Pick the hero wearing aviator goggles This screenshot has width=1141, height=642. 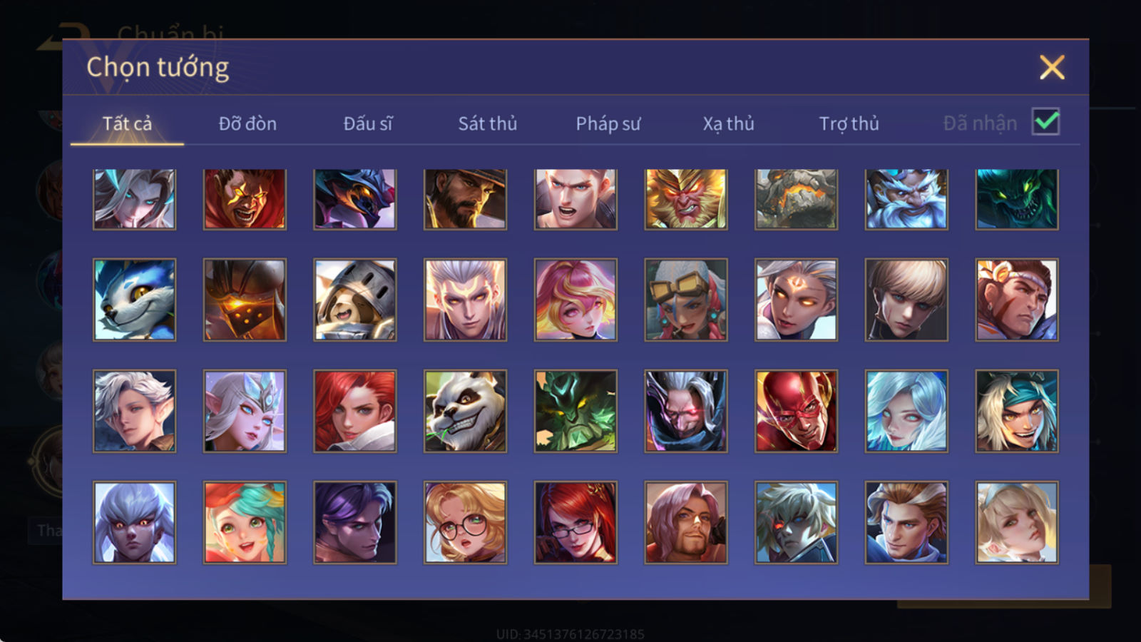pyautogui.click(x=686, y=300)
